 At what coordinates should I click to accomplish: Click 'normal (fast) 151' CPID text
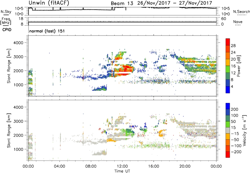[47, 31]
